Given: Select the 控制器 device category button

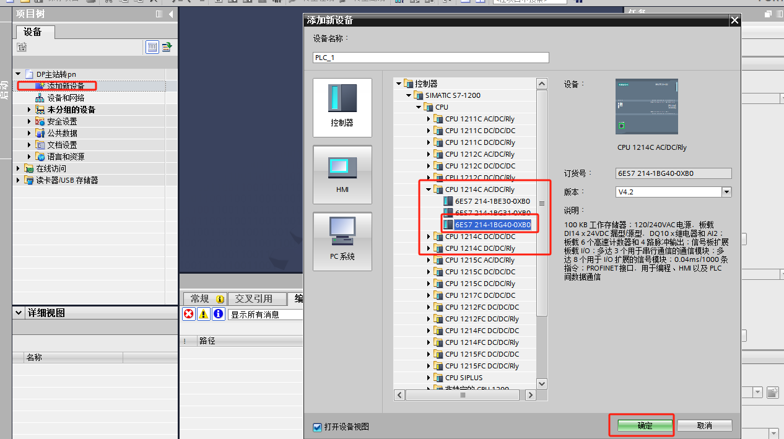Looking at the screenshot, I should click(x=342, y=107).
